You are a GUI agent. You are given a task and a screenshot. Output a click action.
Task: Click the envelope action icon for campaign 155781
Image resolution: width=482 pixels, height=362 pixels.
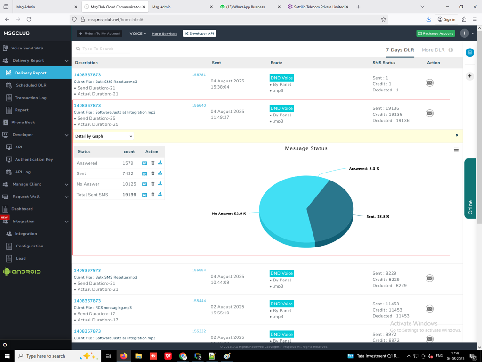(x=429, y=83)
